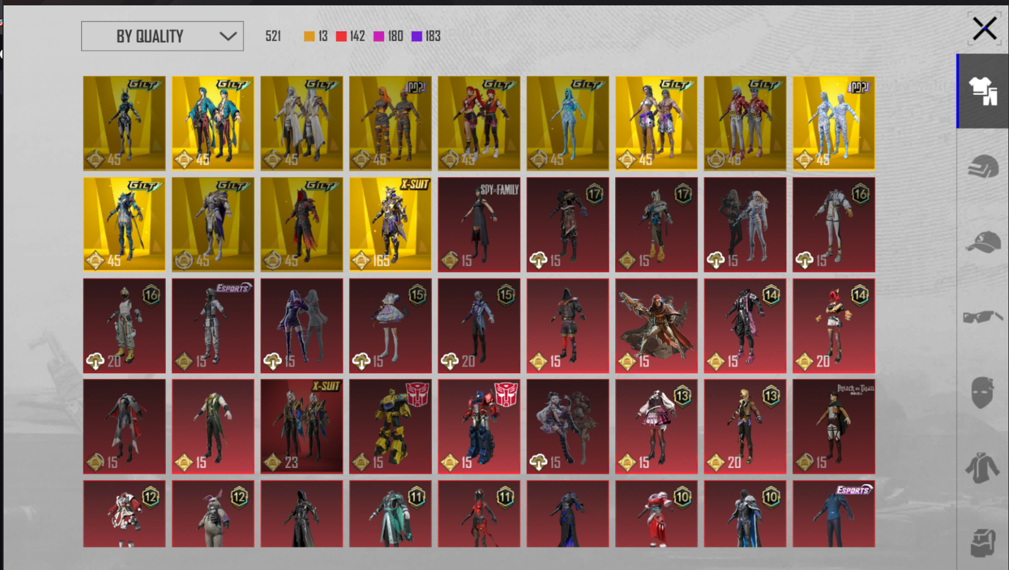Image resolution: width=1009 pixels, height=570 pixels.
Task: Tap cloud download icon on level 15 outfit priced 20
Action: point(450,361)
